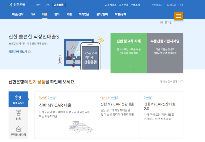205x142 pixels.
Task: Go to 금융서비스
Action: (x=111, y=5)
